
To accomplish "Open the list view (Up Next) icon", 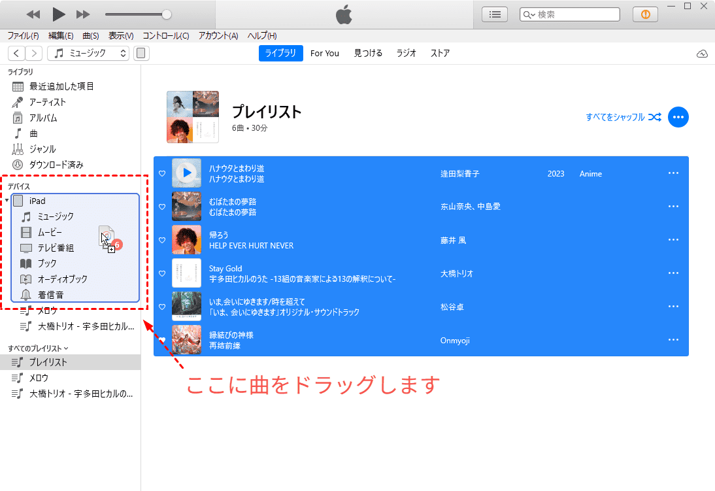I will 495,14.
